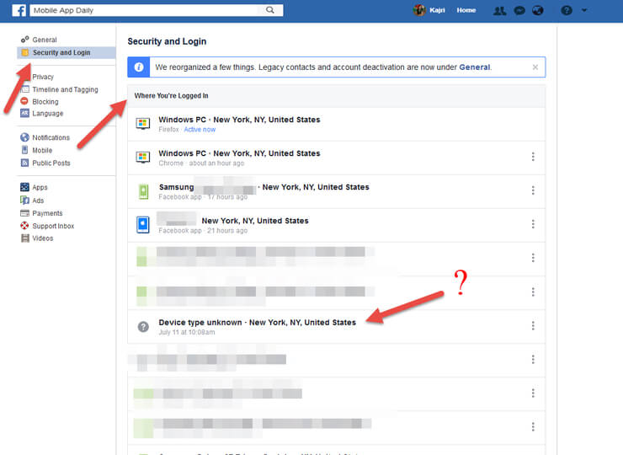Click the General gears icon

[x=24, y=40]
